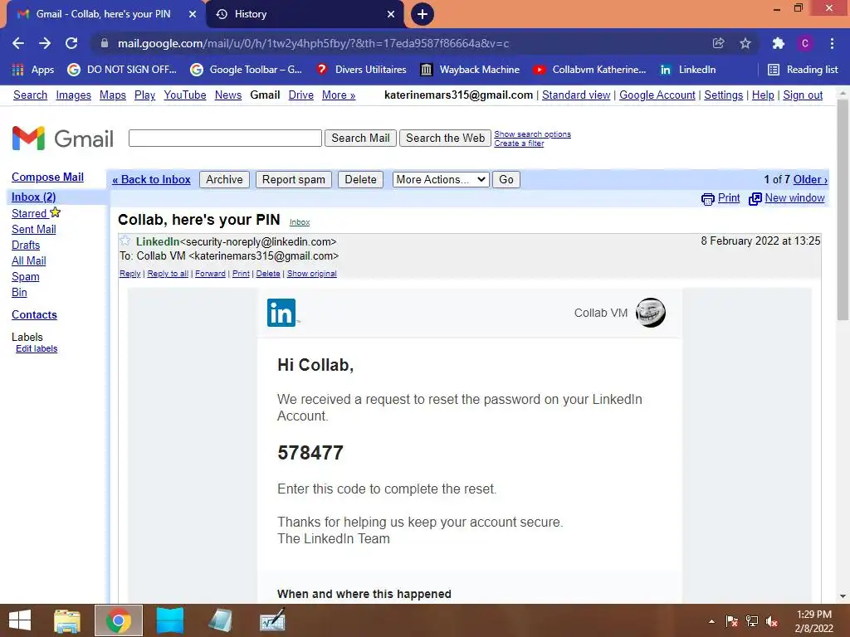The width and height of the screenshot is (850, 637).
Task: Click the padlock site info icon
Action: (x=105, y=43)
